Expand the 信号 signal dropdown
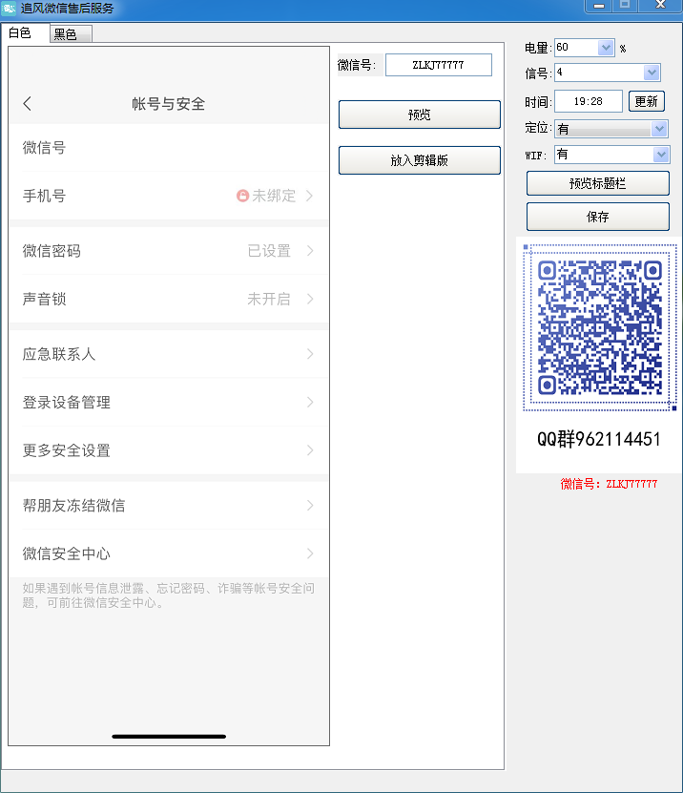The width and height of the screenshot is (683, 793). coord(652,73)
